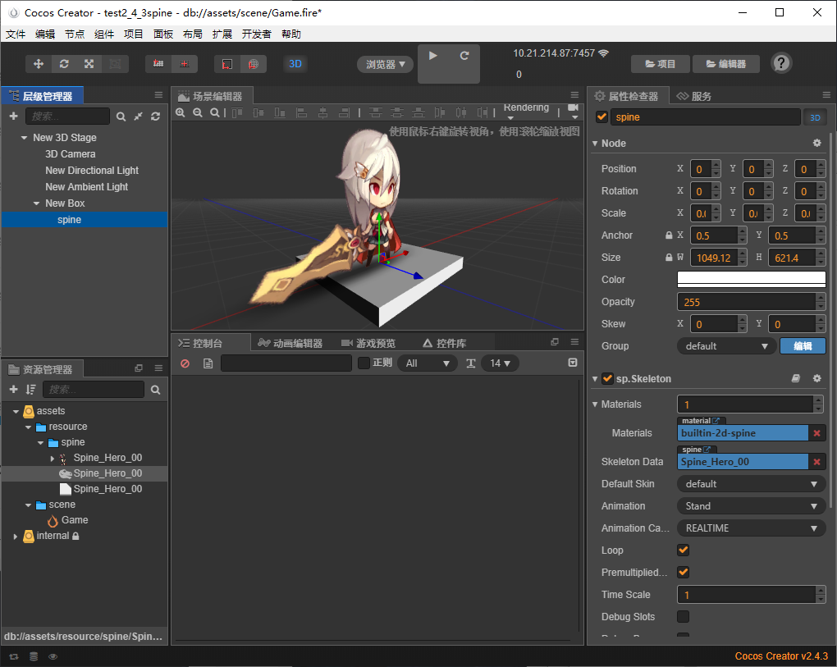
Task: Collapse the New 3D Stage tree node
Action: pyautogui.click(x=25, y=138)
